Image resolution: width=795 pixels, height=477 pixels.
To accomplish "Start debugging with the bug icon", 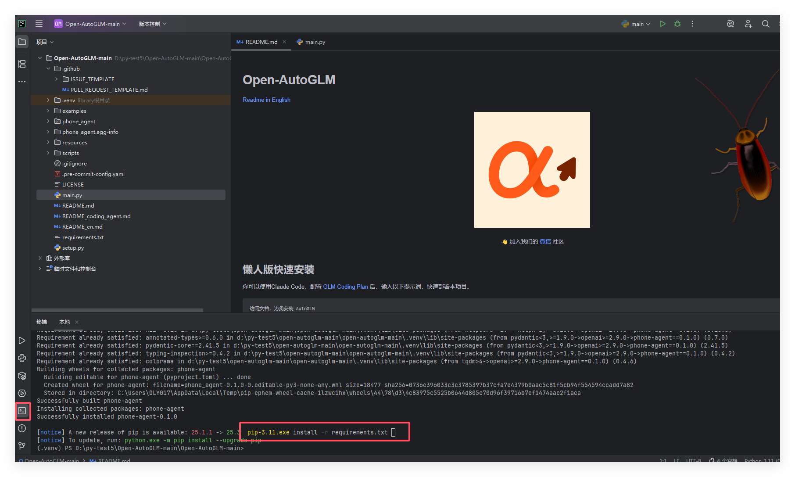I will (677, 24).
